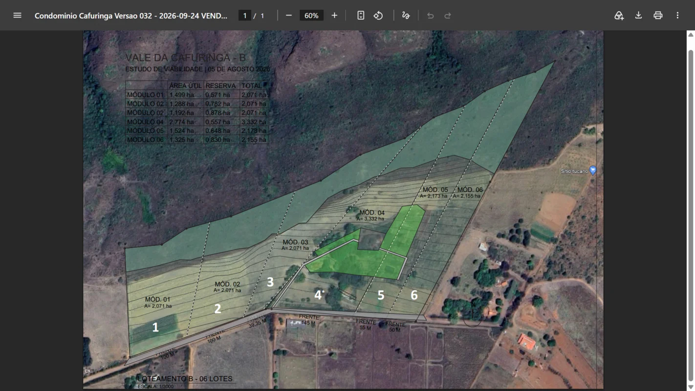
Task: Redo the last annotation
Action: [448, 16]
